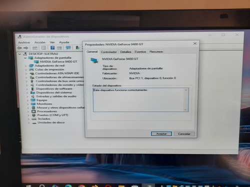Viewport: 250px width, 187px height.
Task: Click the Forward arrow in the toolbar
Action: click(25, 48)
